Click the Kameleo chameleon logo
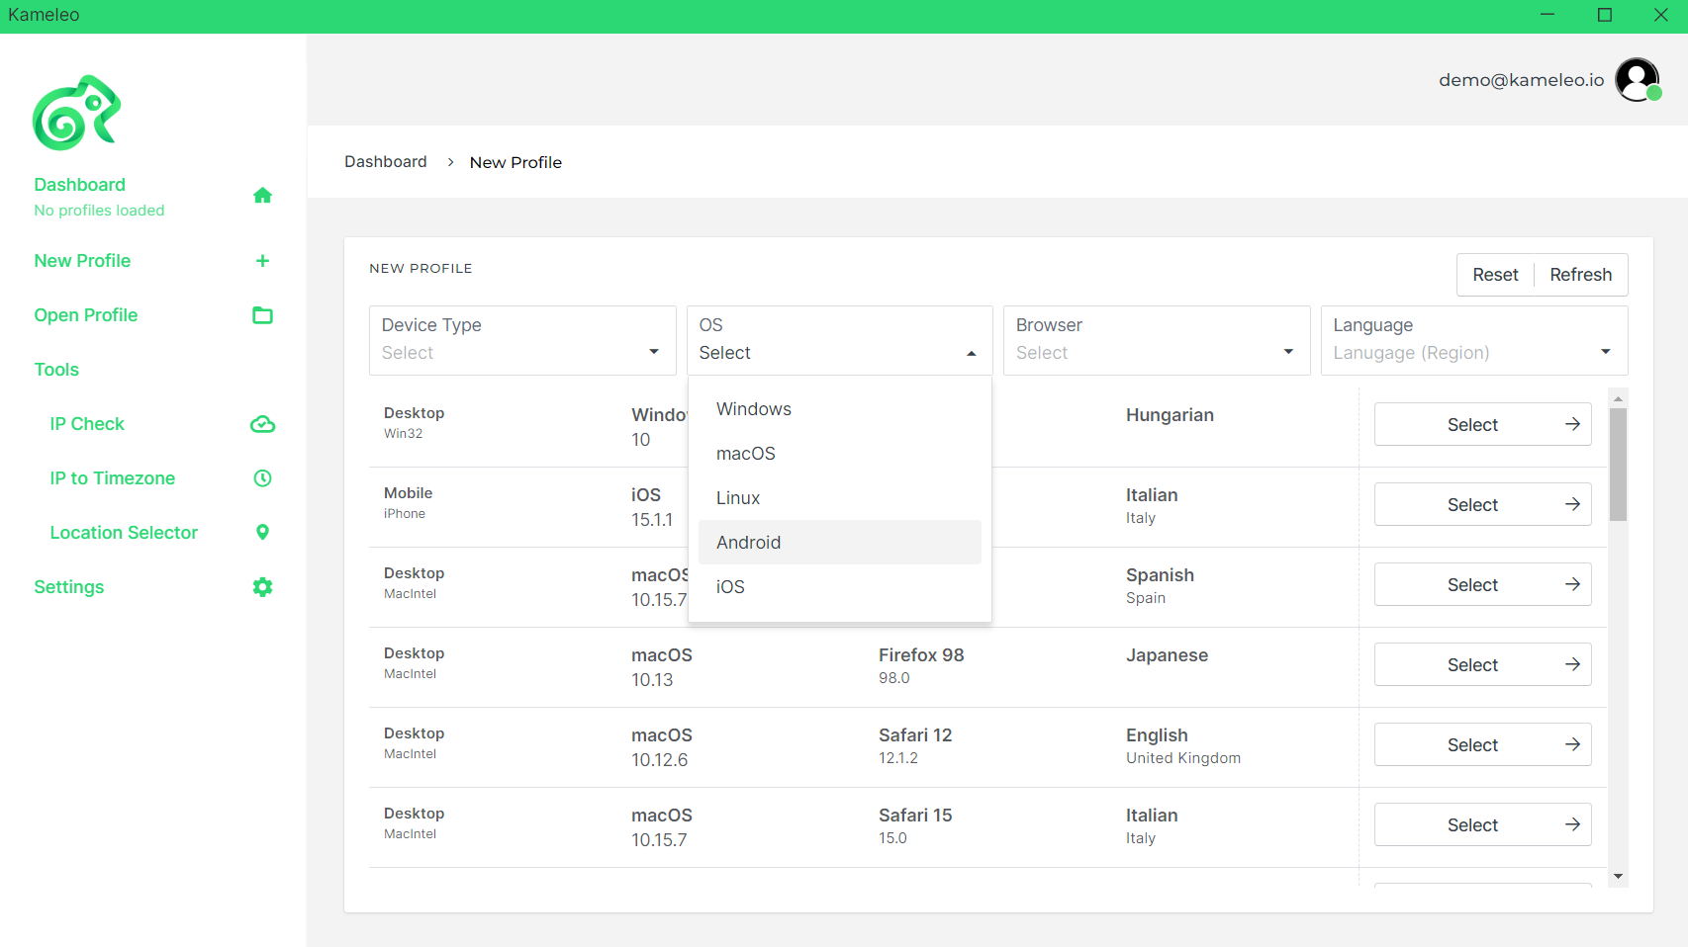 [76, 113]
